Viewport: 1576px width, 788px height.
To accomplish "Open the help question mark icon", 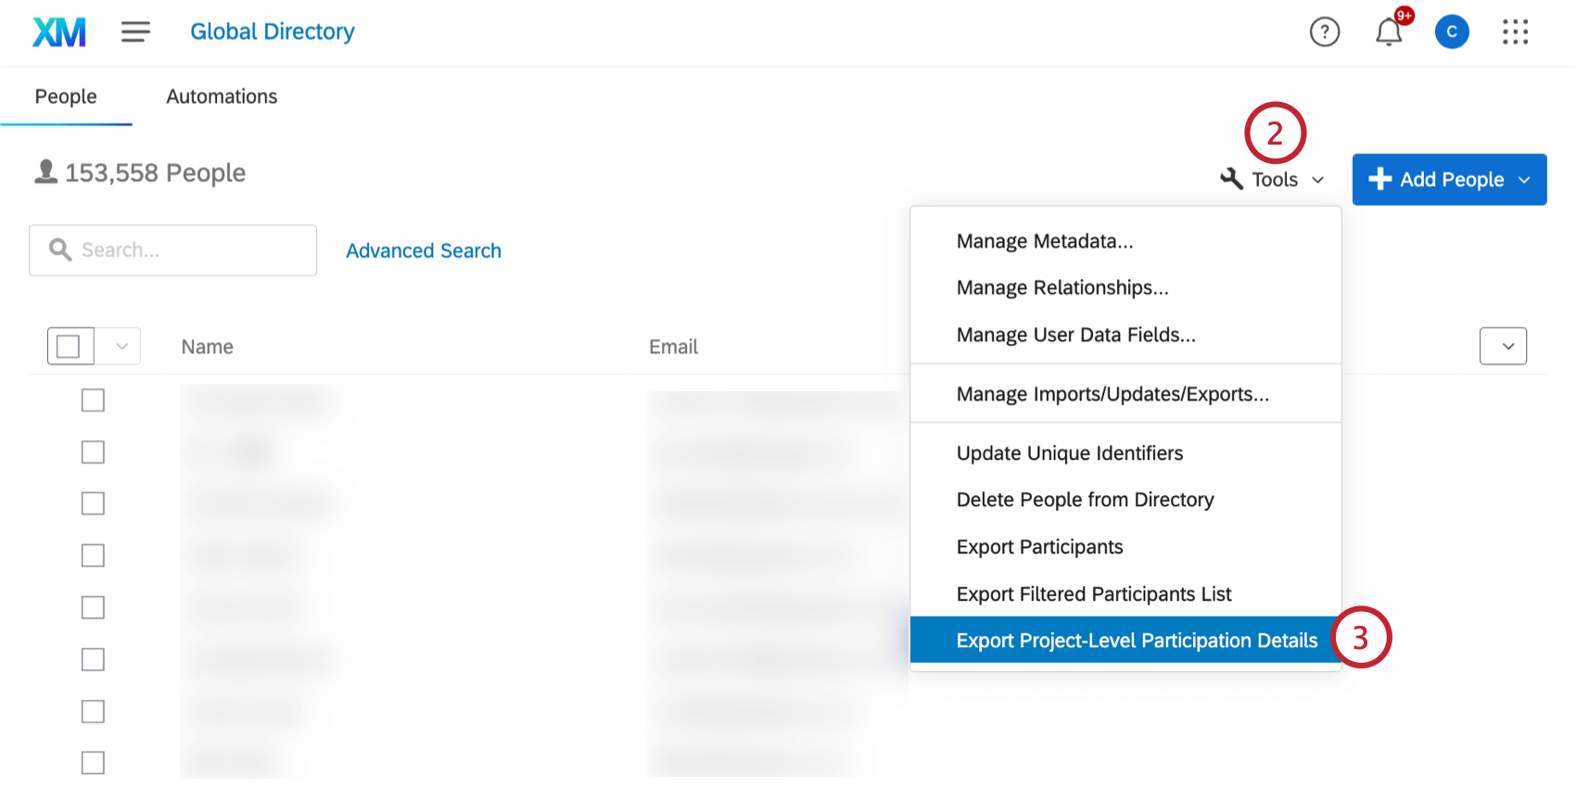I will [x=1324, y=32].
